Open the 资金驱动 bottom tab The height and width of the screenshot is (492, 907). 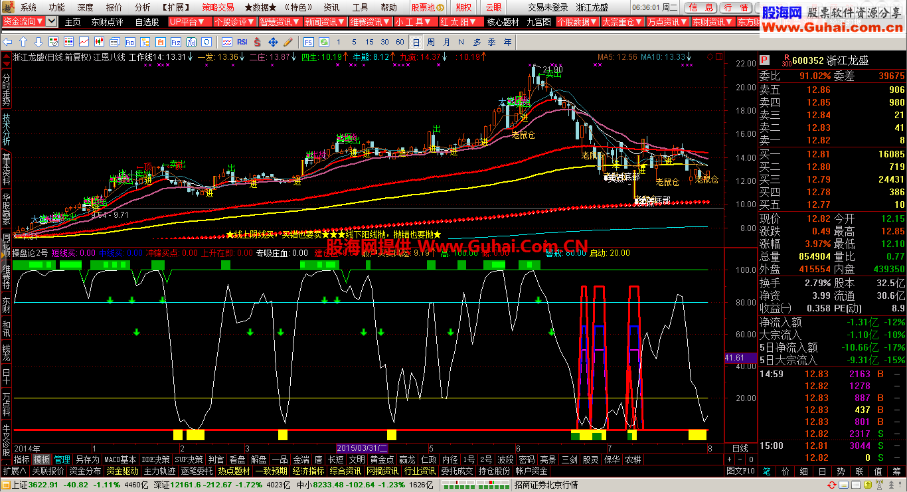123,471
